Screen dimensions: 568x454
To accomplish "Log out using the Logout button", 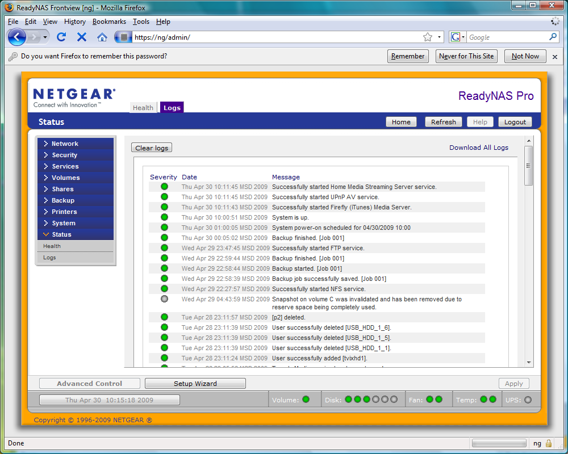I will 515,121.
